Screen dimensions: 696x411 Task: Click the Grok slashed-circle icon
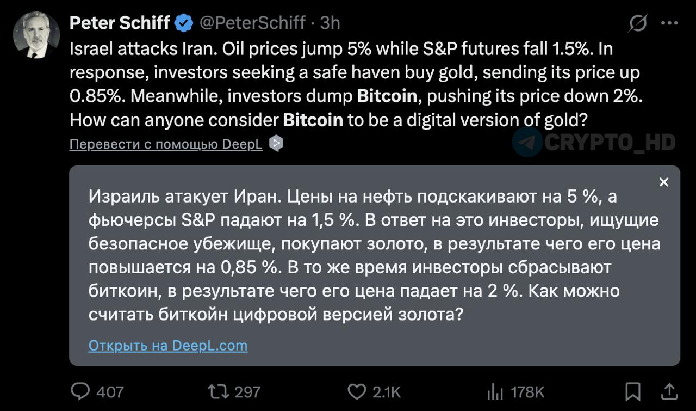pos(638,23)
